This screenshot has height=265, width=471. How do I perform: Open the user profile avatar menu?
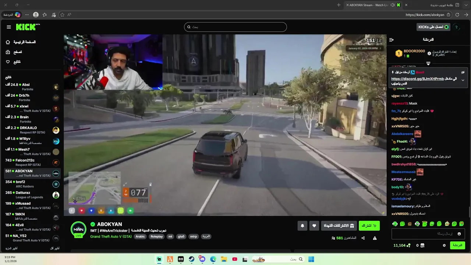click(456, 27)
